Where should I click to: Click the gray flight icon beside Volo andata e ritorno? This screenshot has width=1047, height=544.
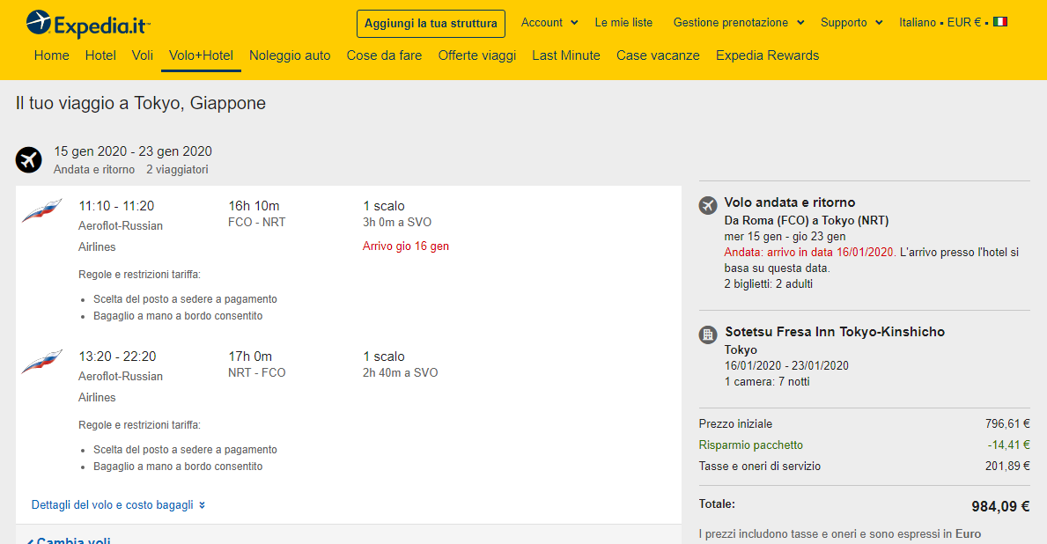[x=708, y=206]
